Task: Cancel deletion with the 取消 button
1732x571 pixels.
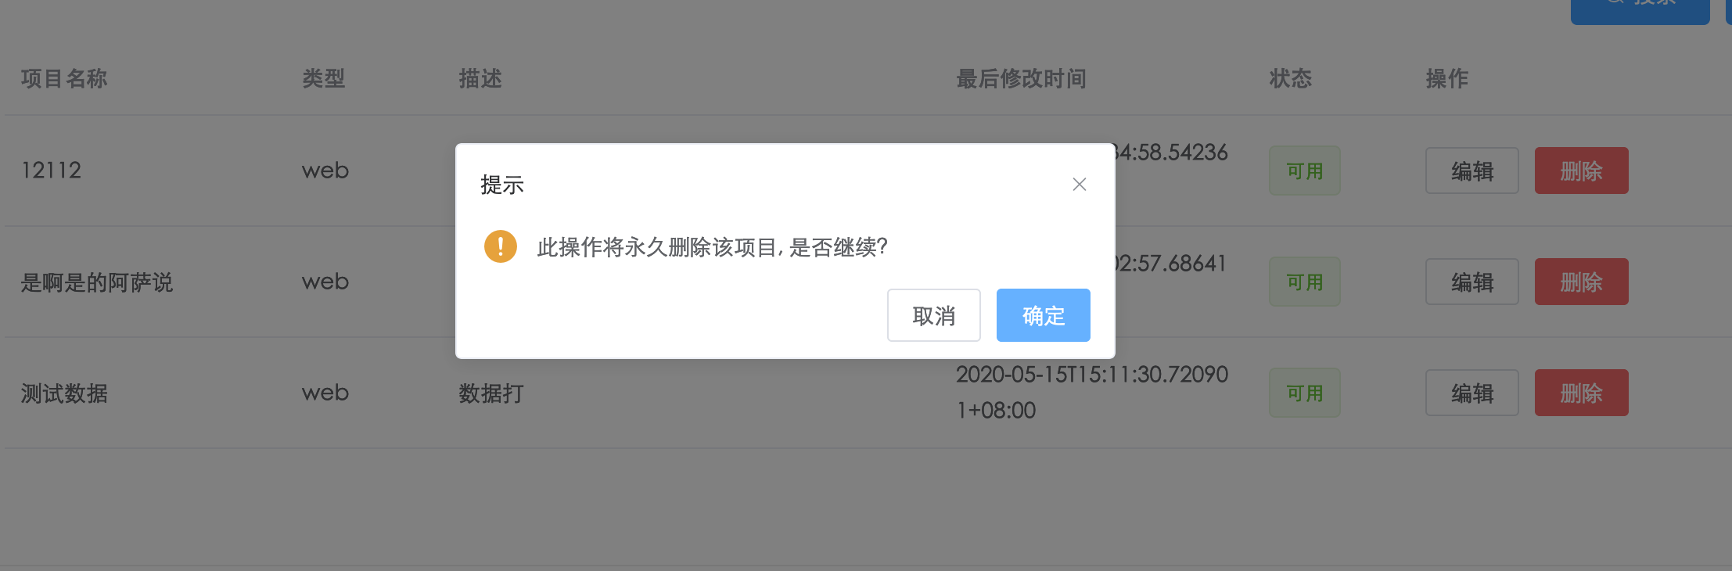Action: pyautogui.click(x=934, y=315)
